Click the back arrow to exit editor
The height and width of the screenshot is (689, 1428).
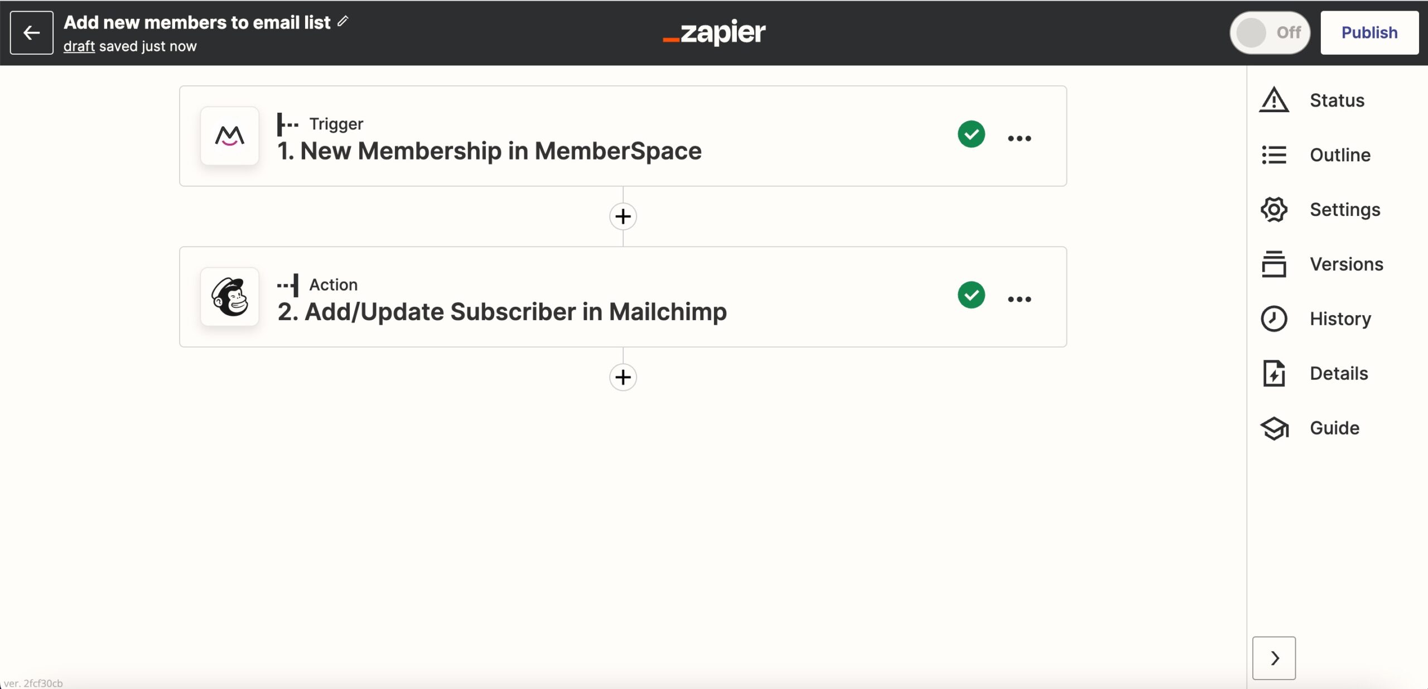(x=32, y=33)
